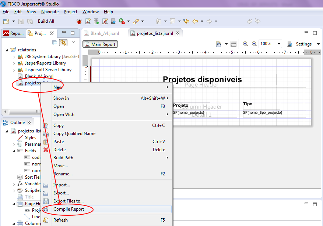Viewport: 323px width, 226px height.
Task: Close the projetos_lista.jrxml editor tab
Action: (178, 33)
